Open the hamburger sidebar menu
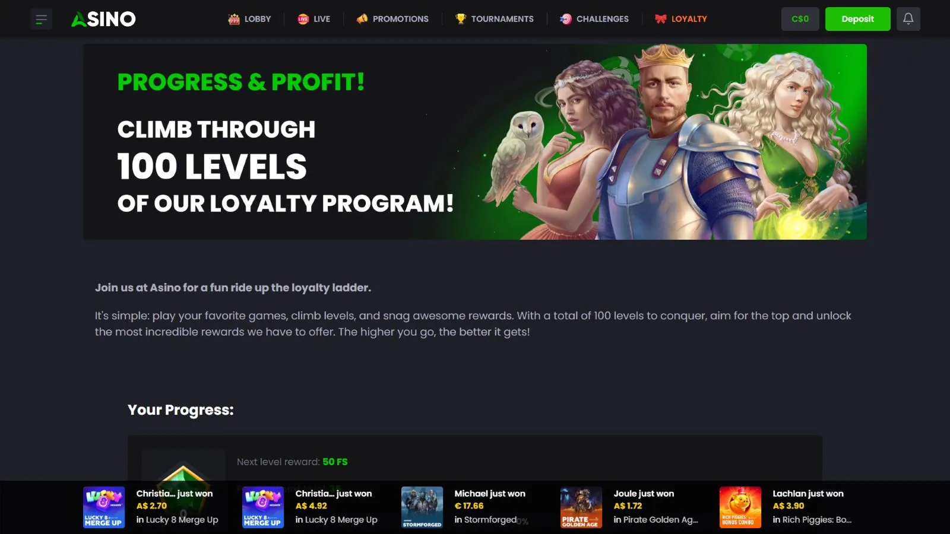This screenshot has height=534, width=950. pos(42,19)
